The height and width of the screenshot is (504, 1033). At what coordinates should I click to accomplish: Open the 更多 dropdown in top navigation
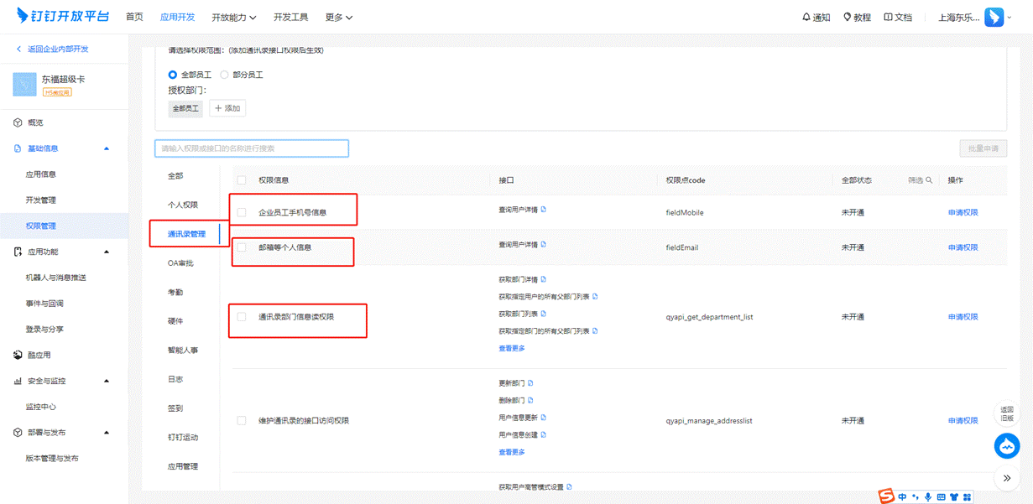click(339, 17)
